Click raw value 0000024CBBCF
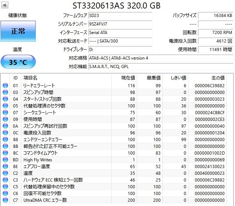Screen dimensions: 235x206 click(x=210, y=112)
